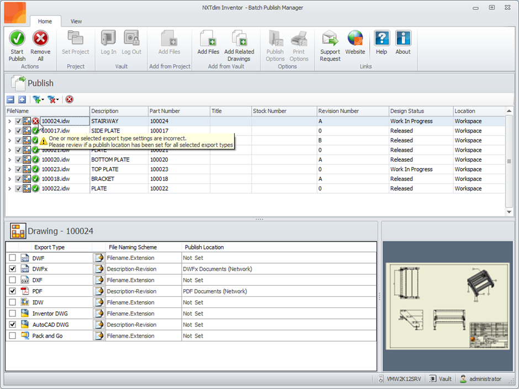The height and width of the screenshot is (389, 519).
Task: Click the Title column header
Action: (x=231, y=111)
